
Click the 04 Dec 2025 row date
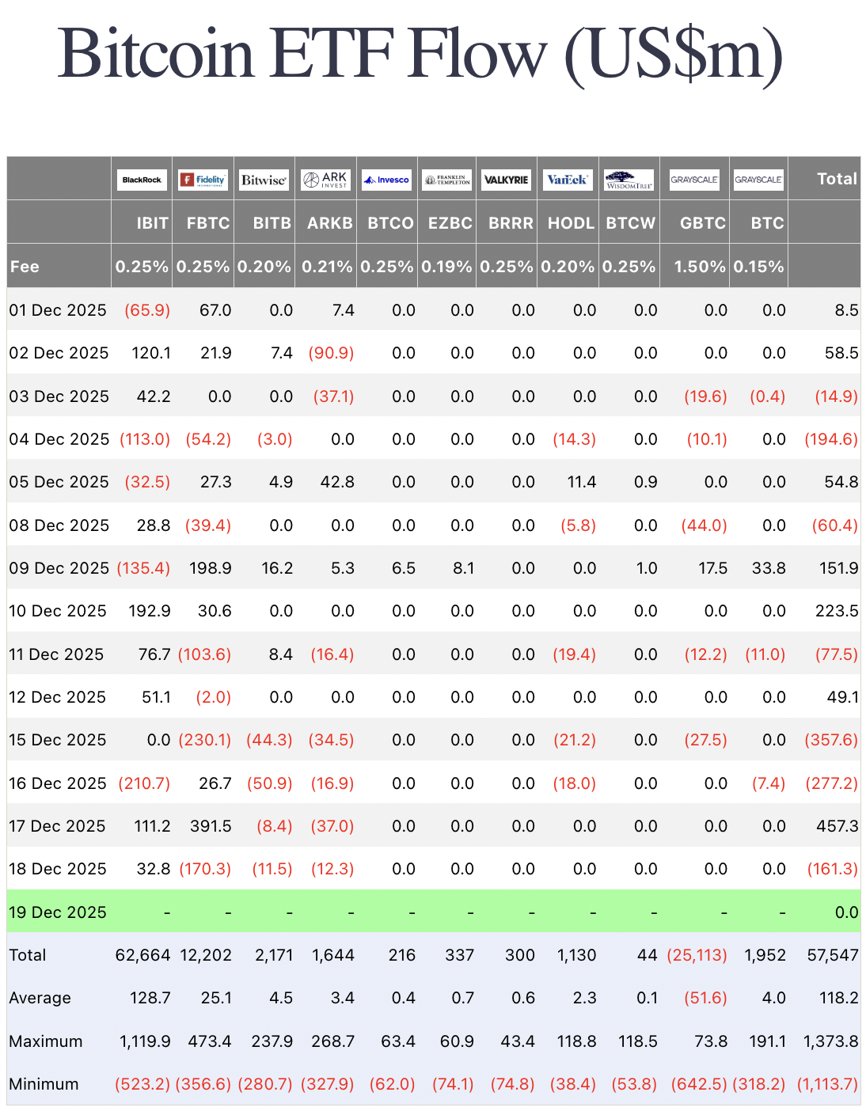[59, 439]
